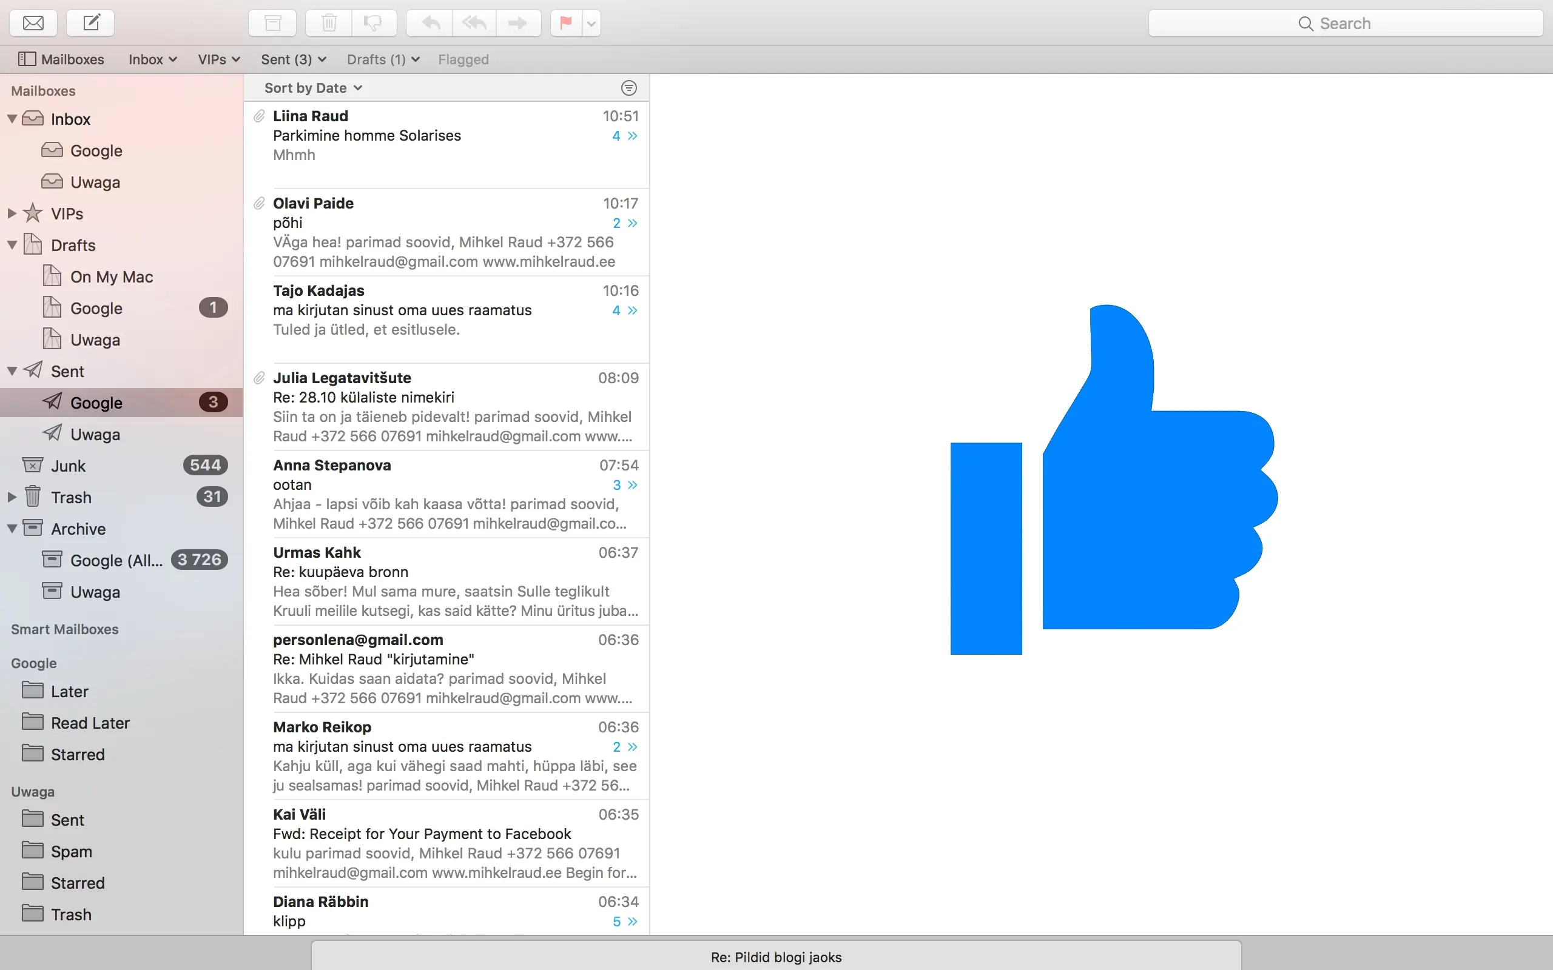
Task: Collapse the Sent disclosure triangle
Action: [x=12, y=371]
